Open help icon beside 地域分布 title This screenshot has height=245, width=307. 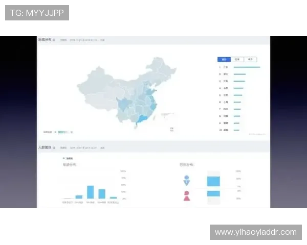(54, 40)
